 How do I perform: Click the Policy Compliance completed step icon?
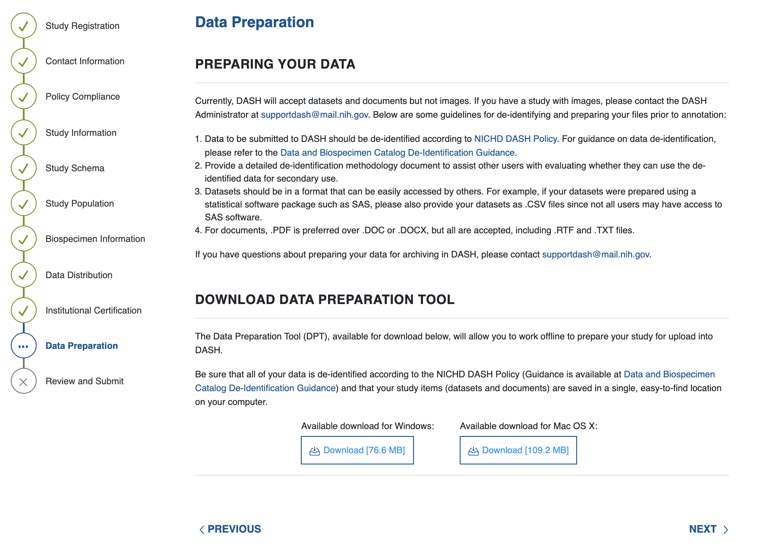pos(24,97)
